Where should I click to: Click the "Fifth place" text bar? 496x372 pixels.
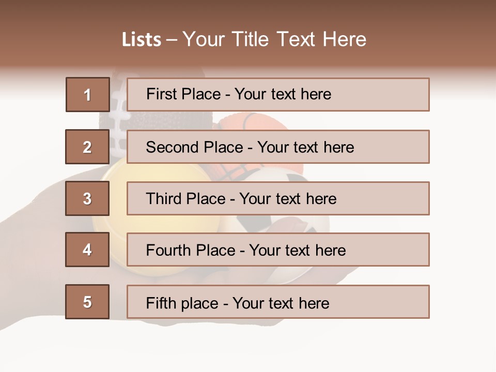tap(278, 302)
